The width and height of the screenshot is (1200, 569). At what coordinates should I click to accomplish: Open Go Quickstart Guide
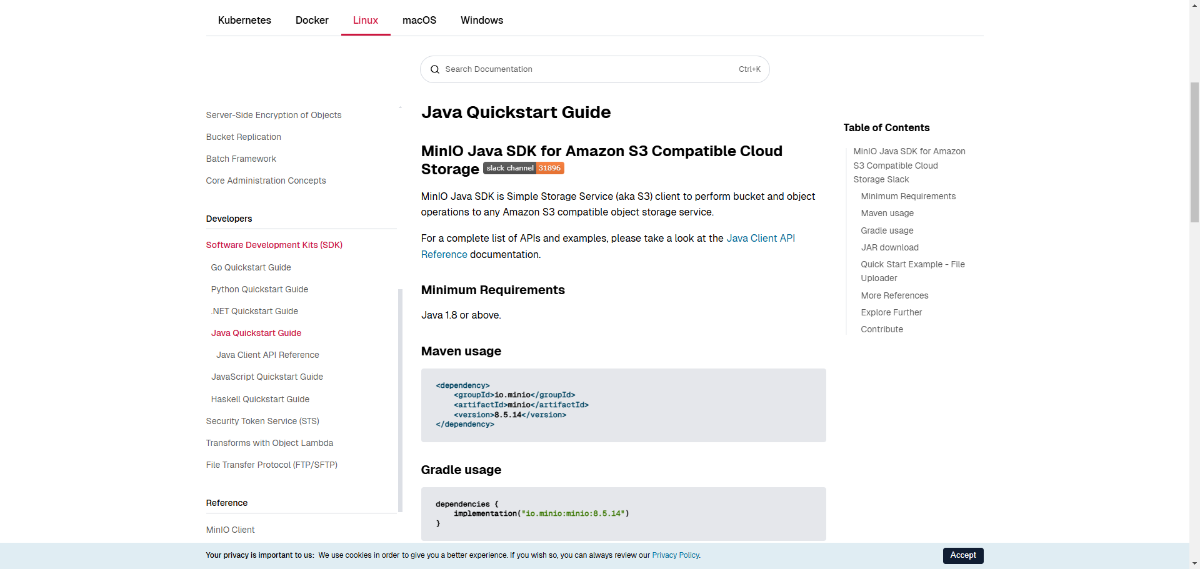(251, 267)
